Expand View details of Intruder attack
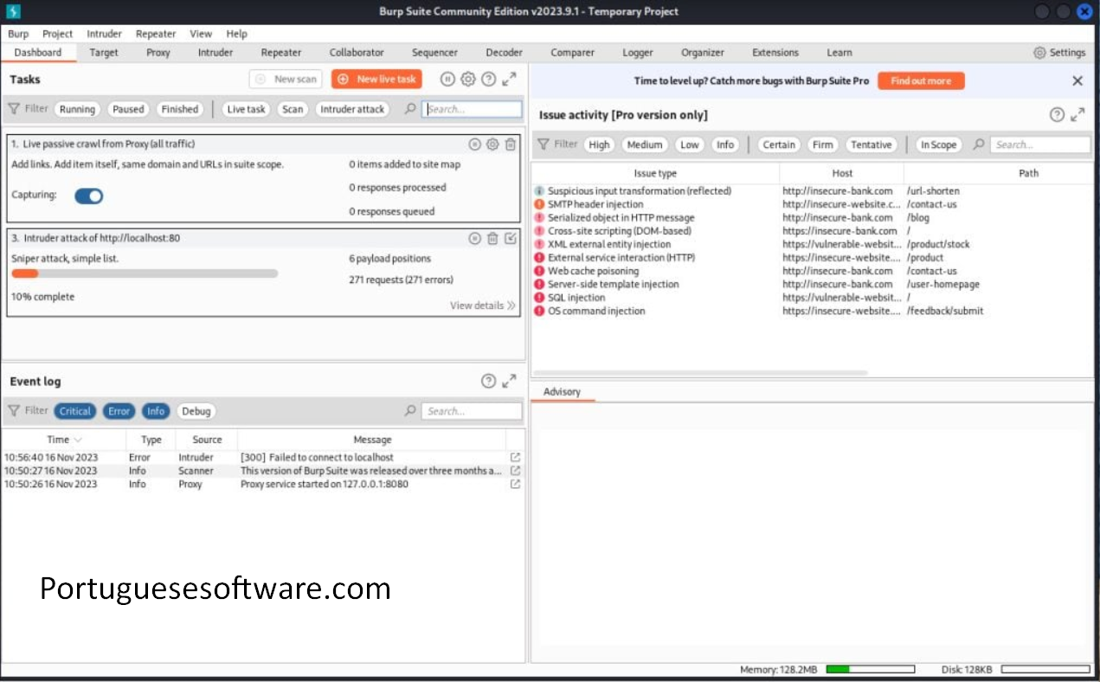Viewport: 1100px width, 682px height. [482, 306]
